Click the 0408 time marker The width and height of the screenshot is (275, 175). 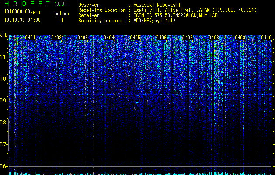point(214,38)
